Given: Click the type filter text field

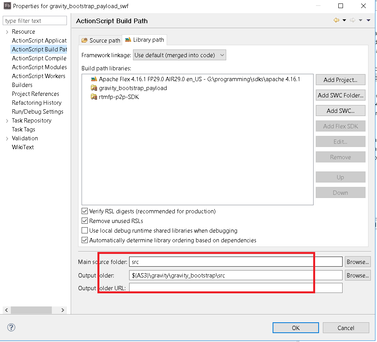Looking at the screenshot, I should [34, 20].
